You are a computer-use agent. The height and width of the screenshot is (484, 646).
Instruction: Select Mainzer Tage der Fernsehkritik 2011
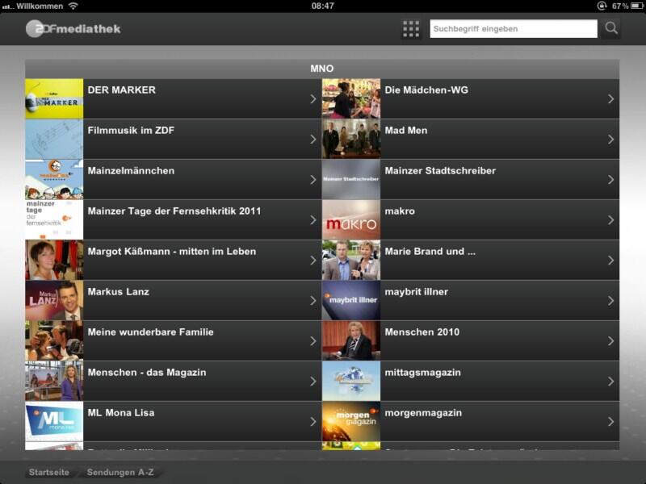coord(174,211)
